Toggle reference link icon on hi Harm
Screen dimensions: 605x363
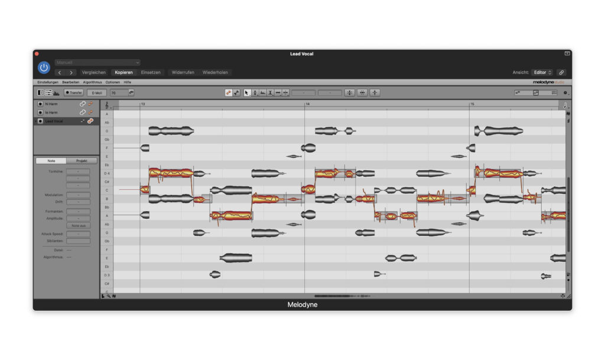click(x=82, y=104)
